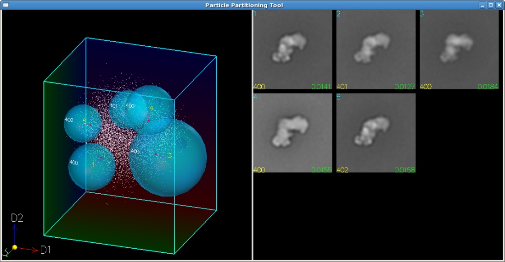The width and height of the screenshot is (505, 262).
Task: Minimize the Particle Partitioning Tool window
Action: (x=483, y=5)
